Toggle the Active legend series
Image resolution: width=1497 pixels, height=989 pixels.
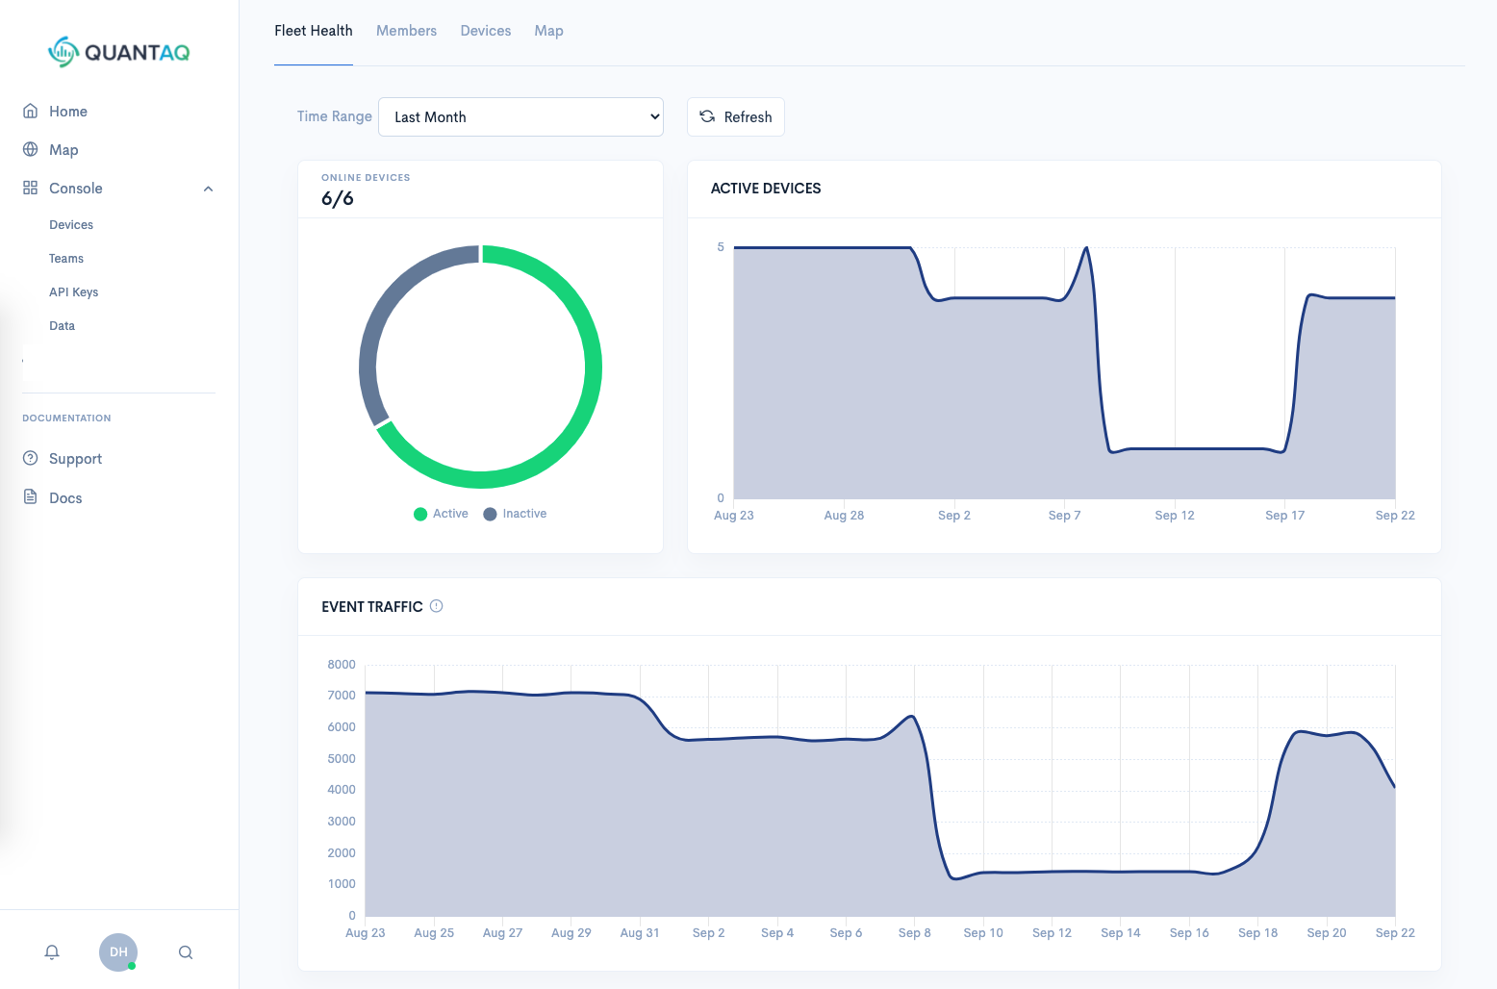442,514
